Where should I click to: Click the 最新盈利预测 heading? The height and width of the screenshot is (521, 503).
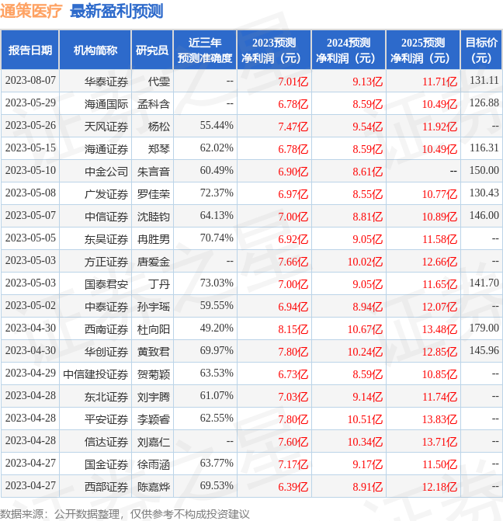(x=116, y=12)
